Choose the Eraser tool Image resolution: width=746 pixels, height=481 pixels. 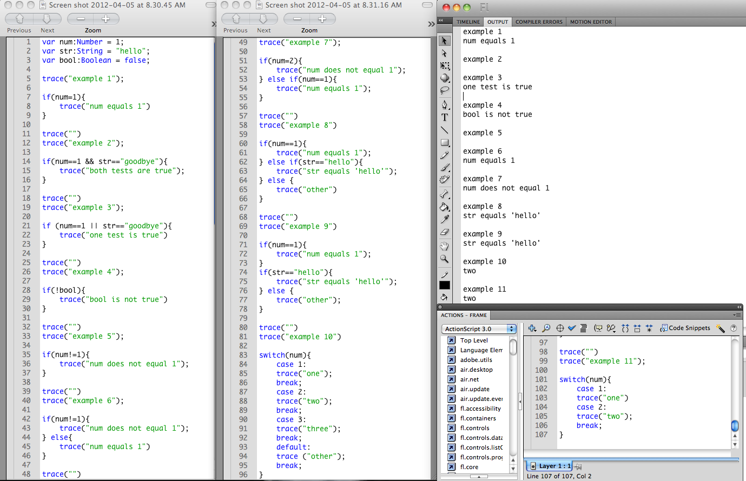[444, 232]
